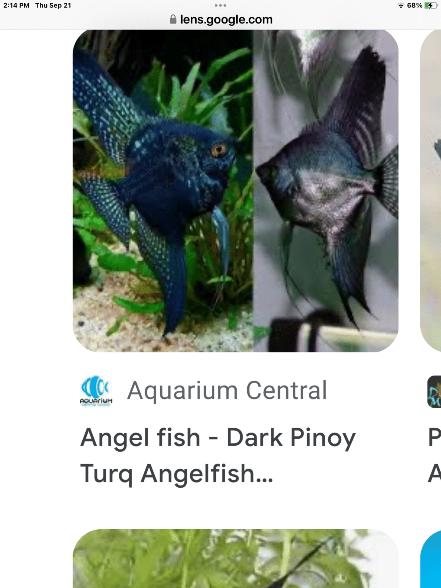Tap the lens.google.com address bar
The width and height of the screenshot is (441, 588).
click(x=221, y=19)
